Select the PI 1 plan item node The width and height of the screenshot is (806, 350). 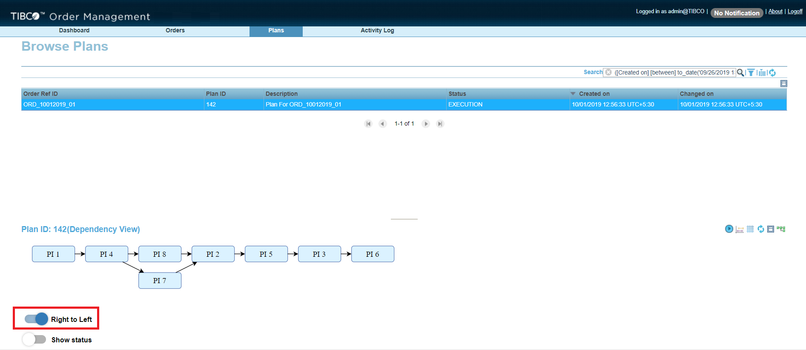[53, 254]
